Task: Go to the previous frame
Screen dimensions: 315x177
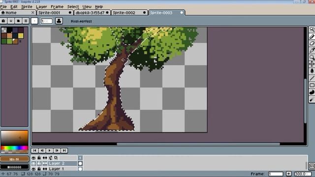Action: 42,150
